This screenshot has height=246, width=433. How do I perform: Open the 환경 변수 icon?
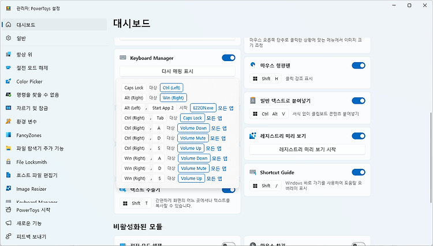[9, 122]
